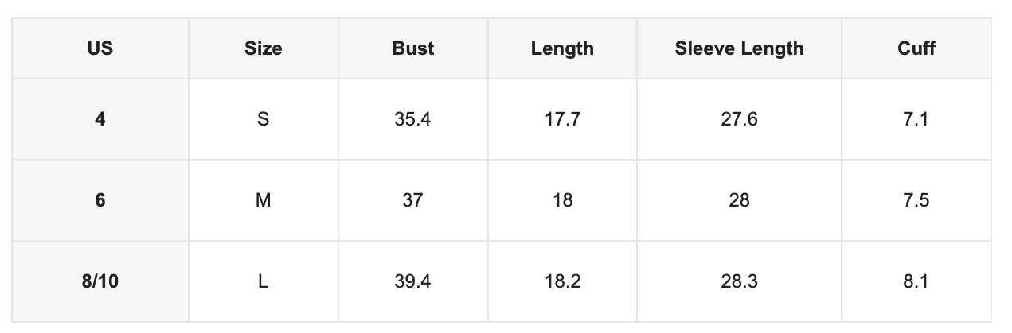Click cuff value 8.1
1012x333 pixels.
(x=916, y=281)
